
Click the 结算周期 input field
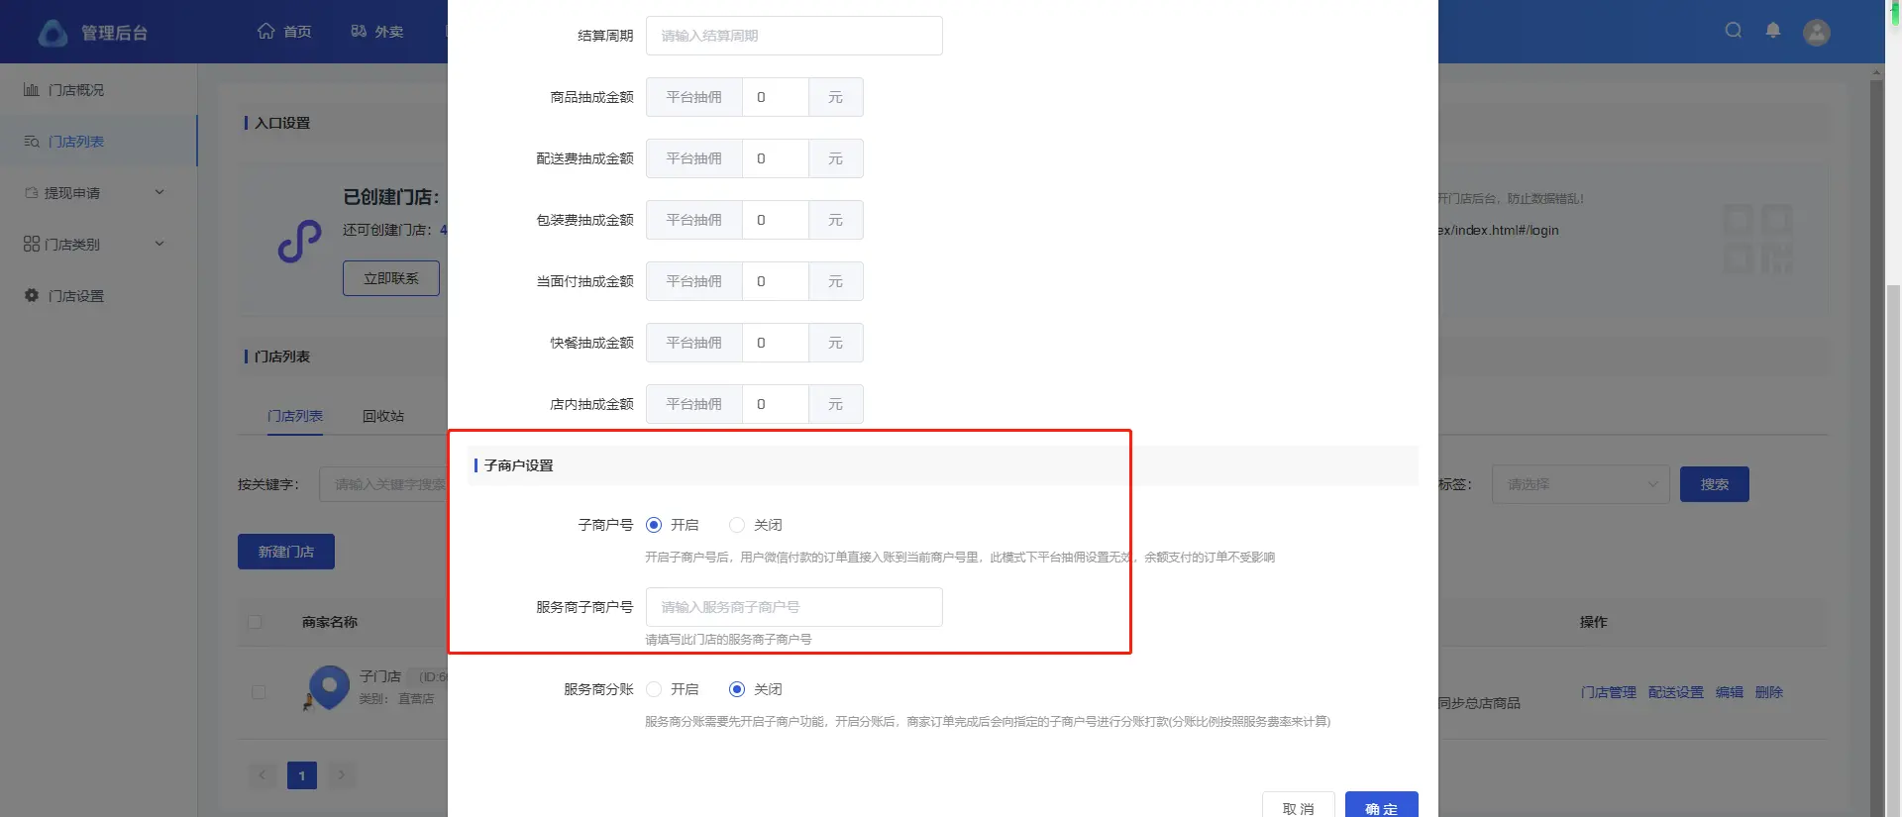[794, 36]
